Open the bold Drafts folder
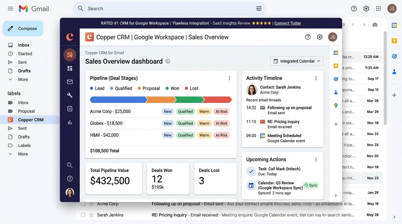 (x=24, y=71)
